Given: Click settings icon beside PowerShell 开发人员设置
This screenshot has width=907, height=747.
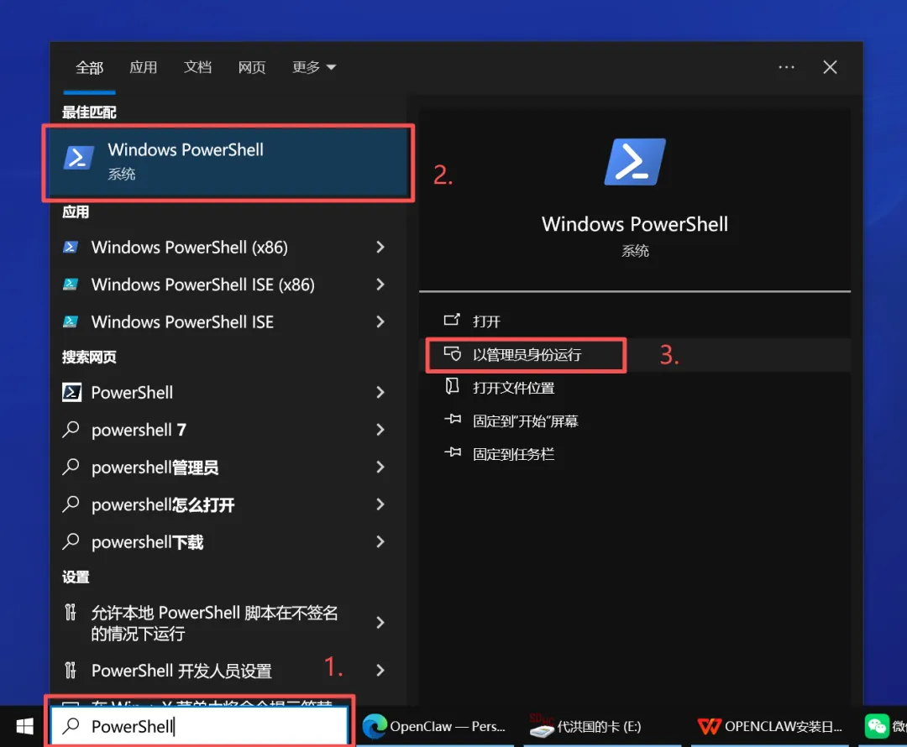Looking at the screenshot, I should [x=70, y=670].
